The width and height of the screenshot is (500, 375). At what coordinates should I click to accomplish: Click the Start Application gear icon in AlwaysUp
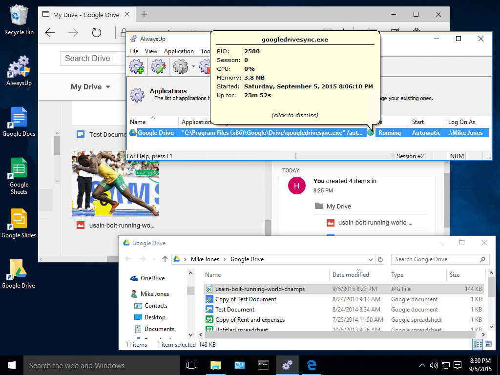[x=181, y=66]
